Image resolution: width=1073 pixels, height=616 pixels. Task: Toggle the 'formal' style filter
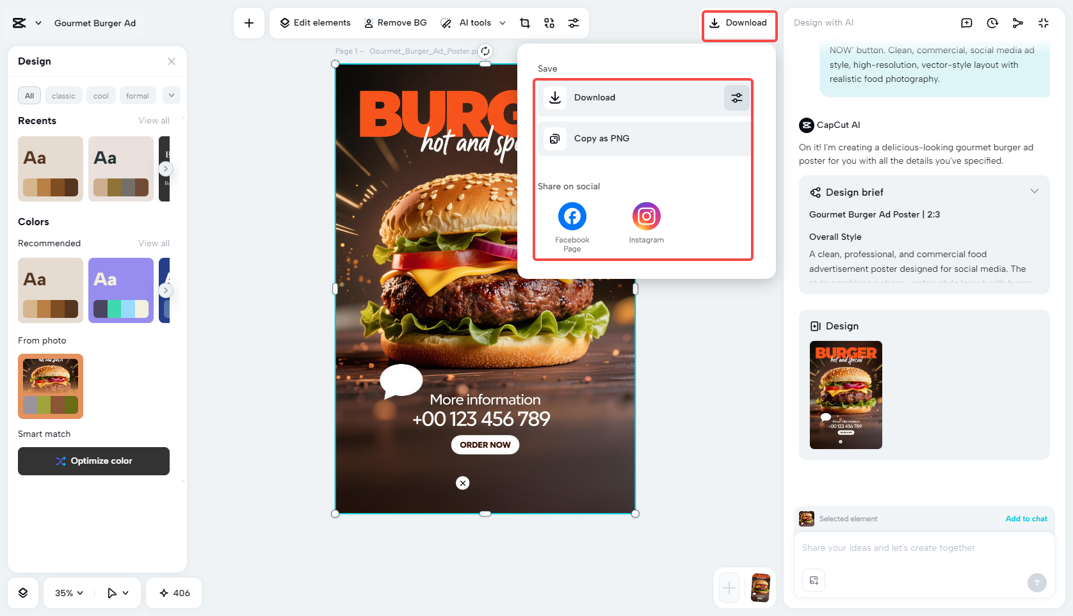[x=138, y=95]
